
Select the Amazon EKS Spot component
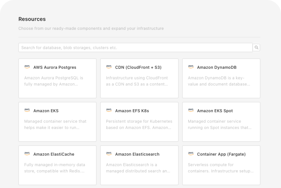221,122
